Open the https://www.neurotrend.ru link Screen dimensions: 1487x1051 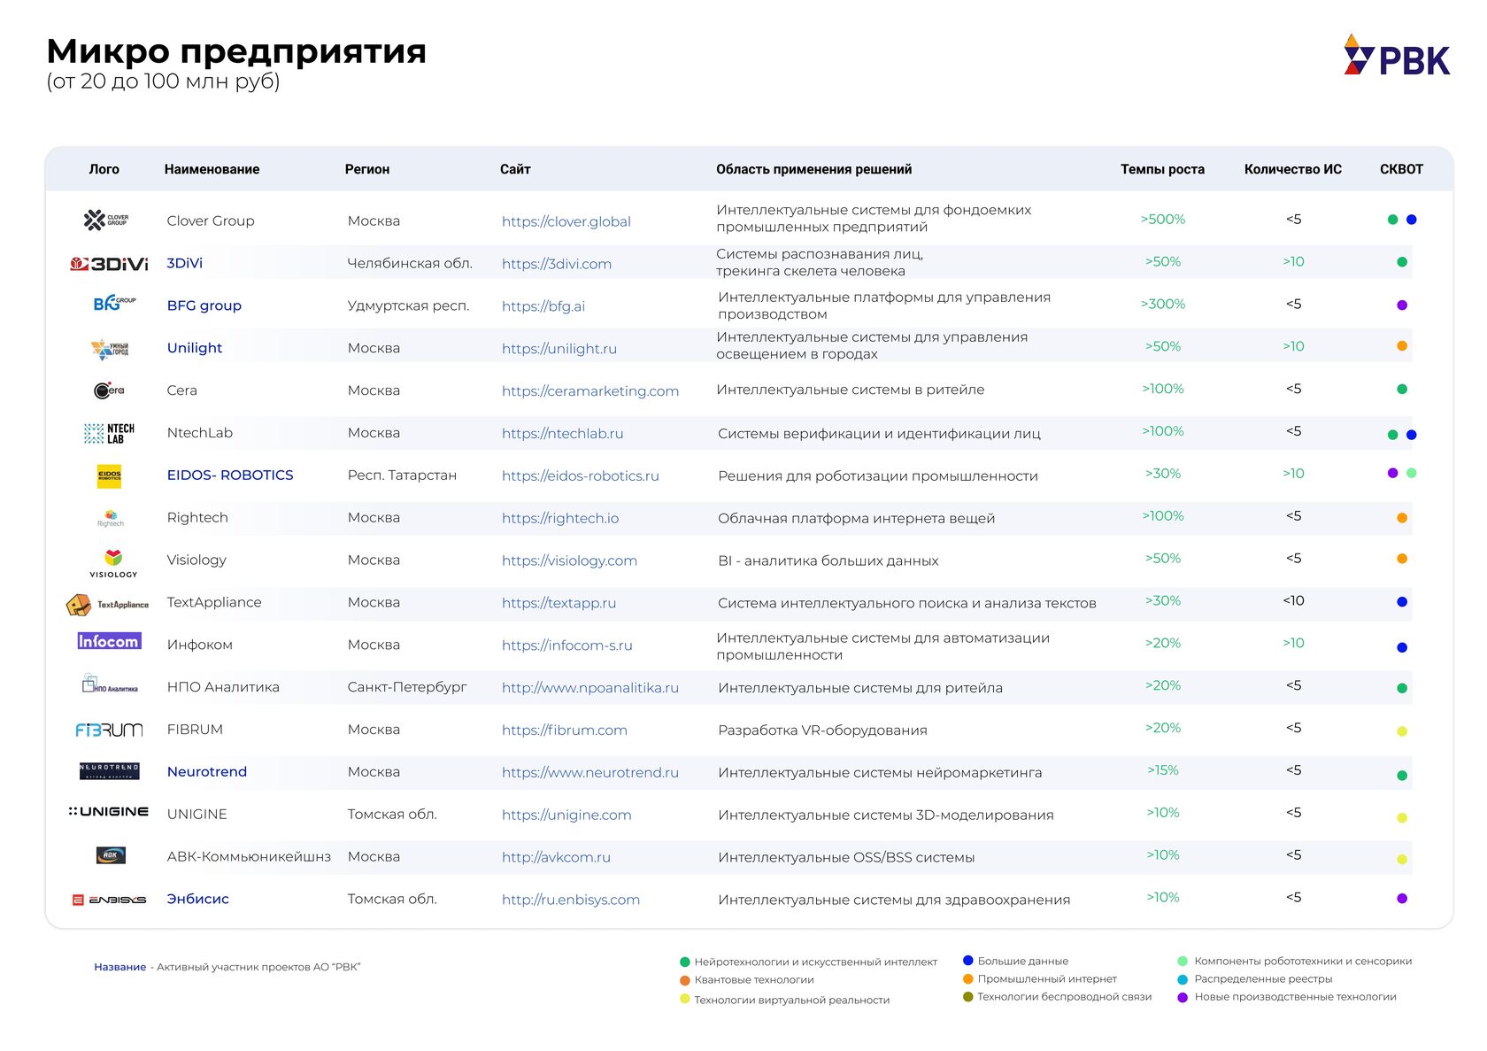pyautogui.click(x=590, y=773)
